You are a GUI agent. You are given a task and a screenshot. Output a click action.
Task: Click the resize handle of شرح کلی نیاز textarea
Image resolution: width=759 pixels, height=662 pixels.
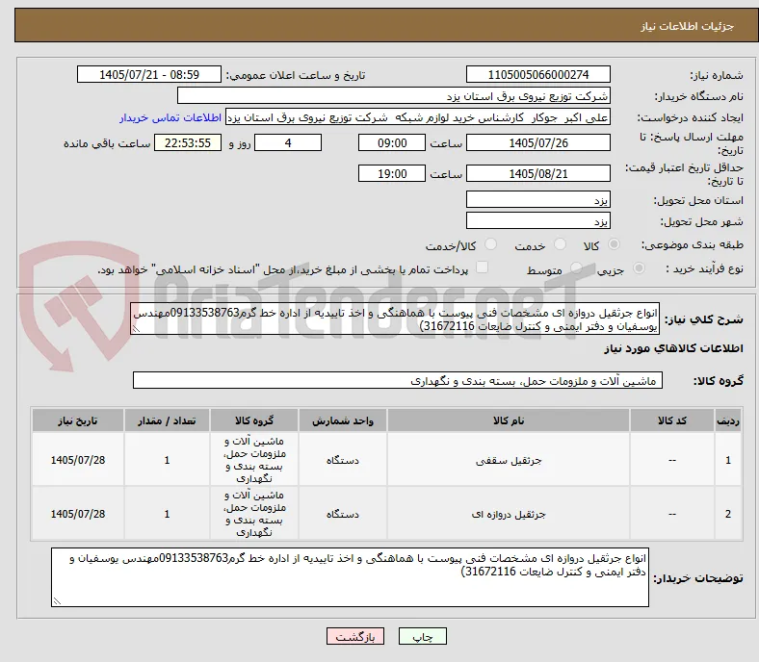tap(136, 329)
